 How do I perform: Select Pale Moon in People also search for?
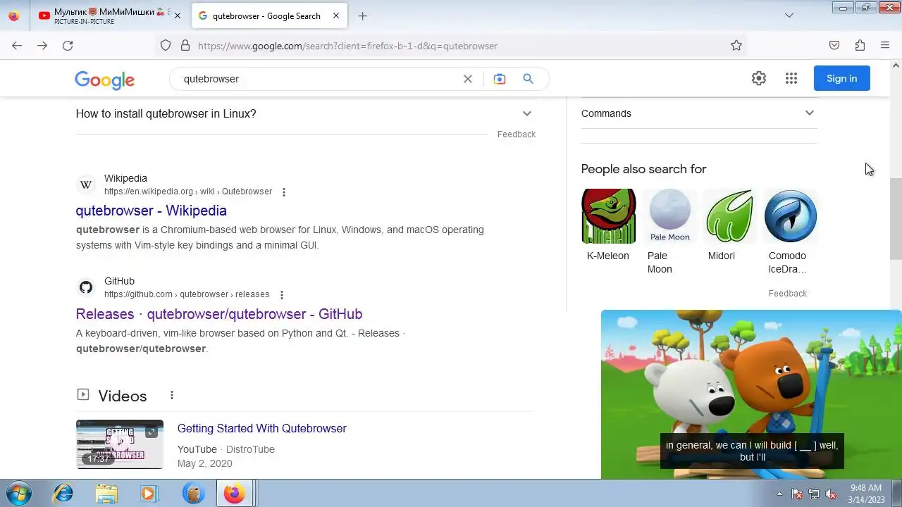tap(669, 232)
